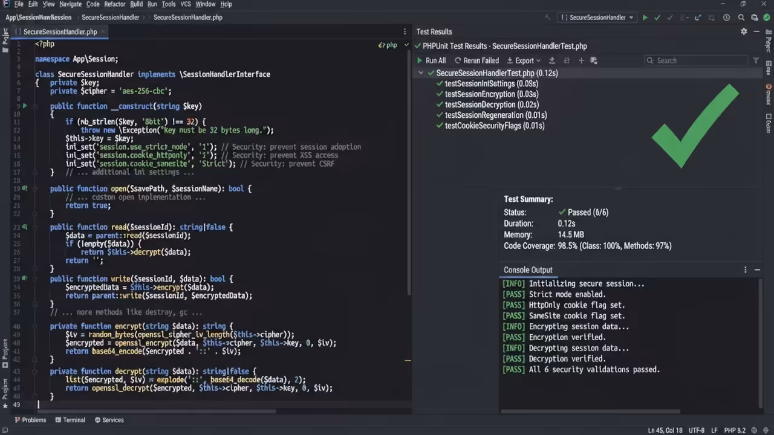This screenshot has height=435, width=774.
Task: Open the Refactor menu
Action: click(115, 4)
